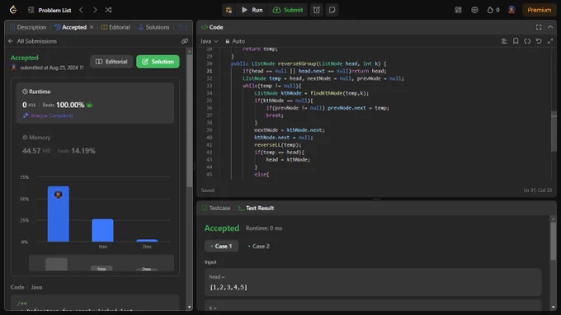The height and width of the screenshot is (315, 561).
Task: Select the Test Result tab
Action: tap(256, 208)
